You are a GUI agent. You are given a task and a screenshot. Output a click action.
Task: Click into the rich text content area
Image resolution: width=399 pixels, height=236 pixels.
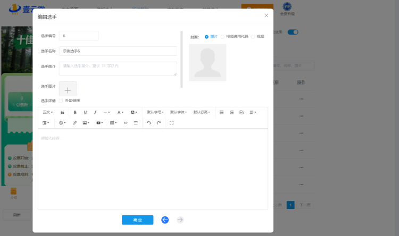153,168
